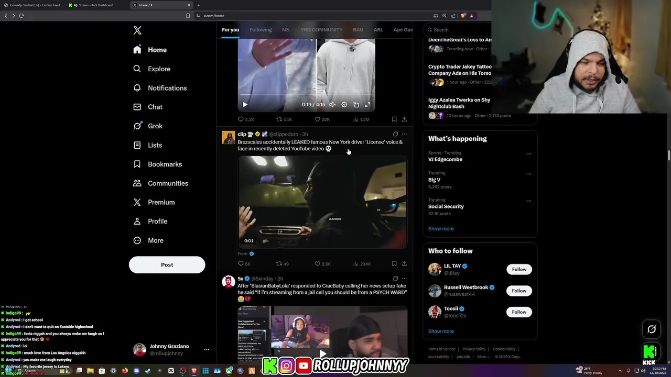Click the X search field
The image size is (671, 377).
(457, 30)
